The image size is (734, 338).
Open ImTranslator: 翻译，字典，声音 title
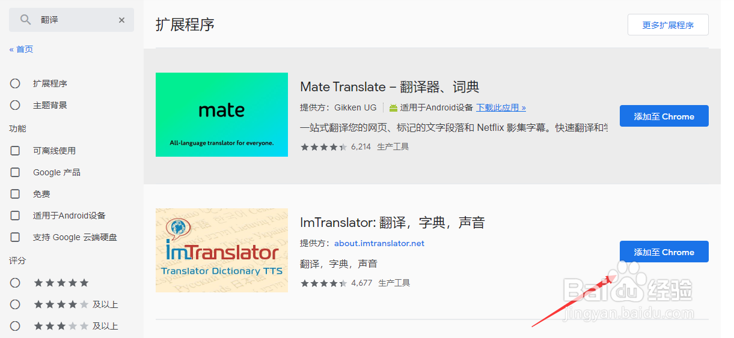pos(393,223)
